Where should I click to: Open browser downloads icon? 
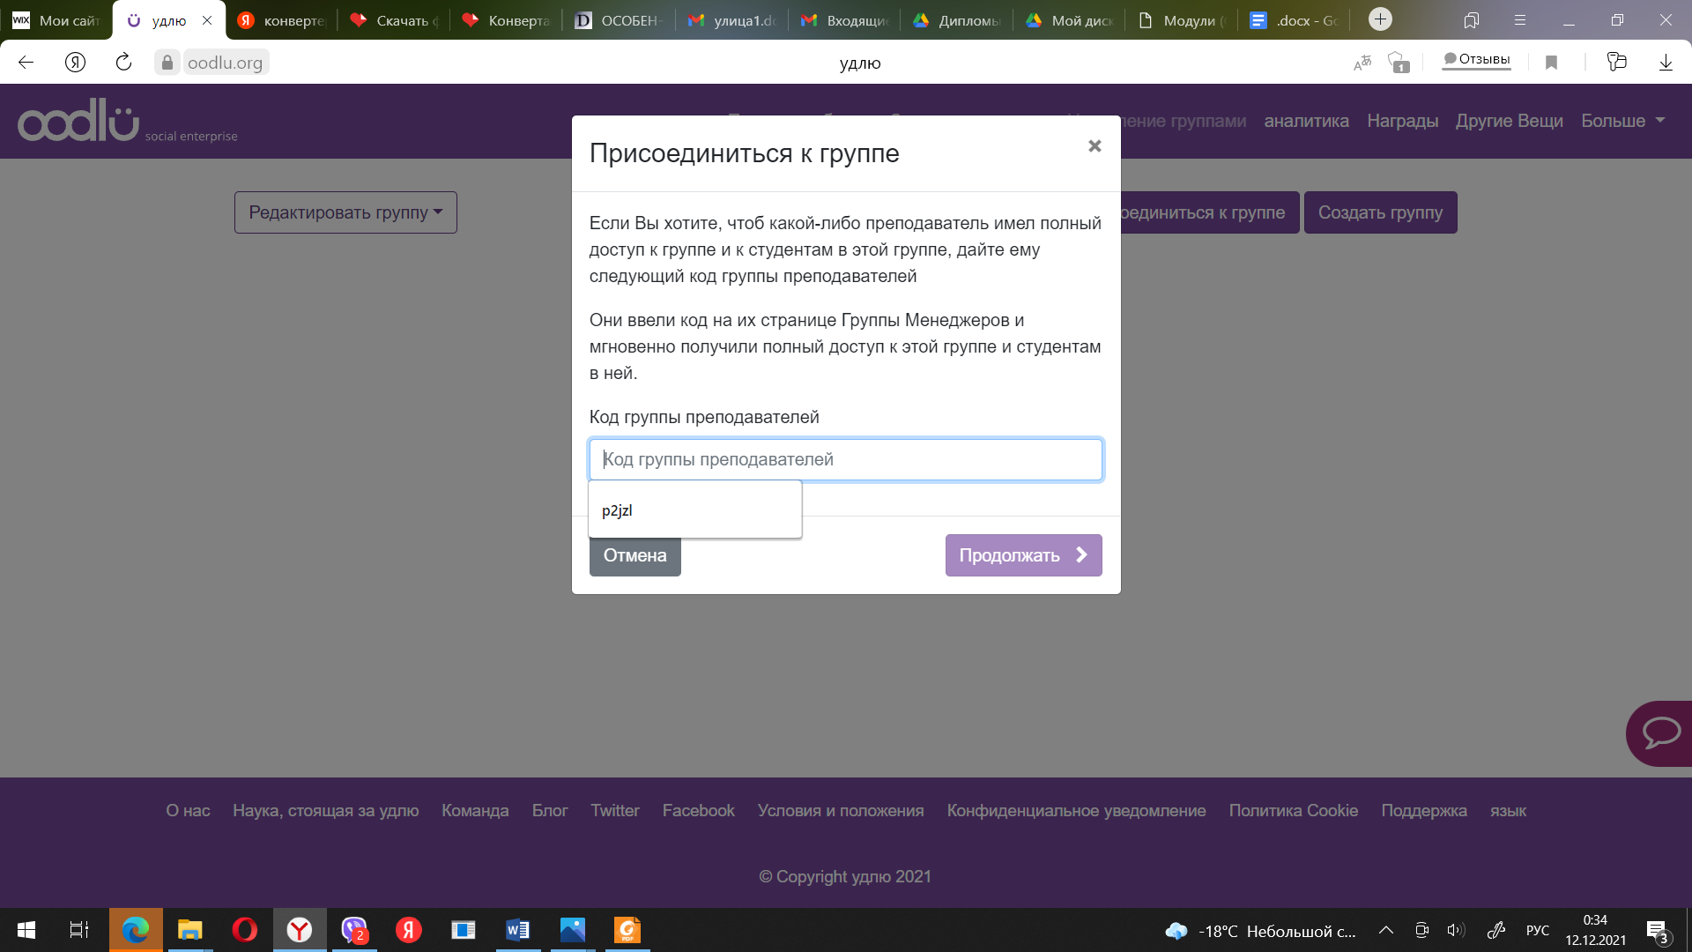point(1666,63)
